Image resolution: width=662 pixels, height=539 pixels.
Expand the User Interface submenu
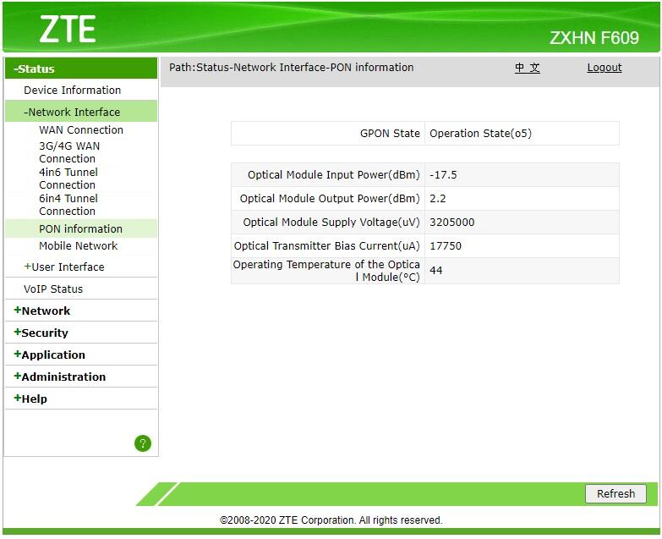pos(65,267)
